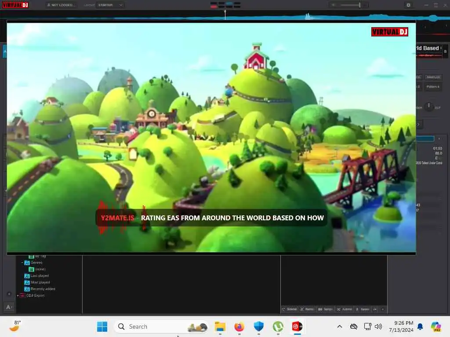
Task: Collapse the Genres folder in browser tree
Action: pyautogui.click(x=22, y=262)
